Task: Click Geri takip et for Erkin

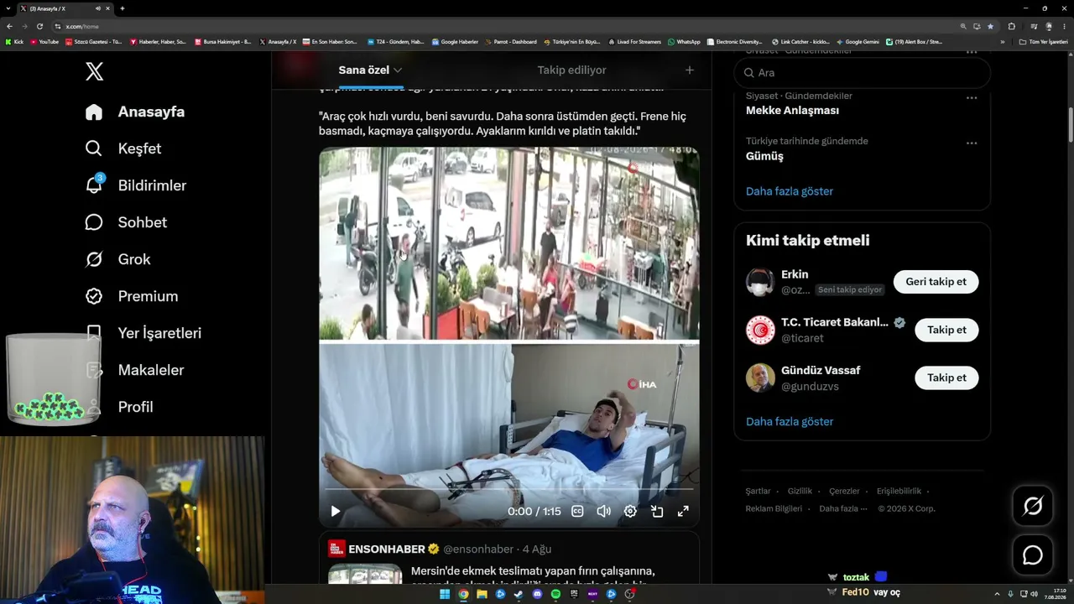Action: tap(936, 282)
